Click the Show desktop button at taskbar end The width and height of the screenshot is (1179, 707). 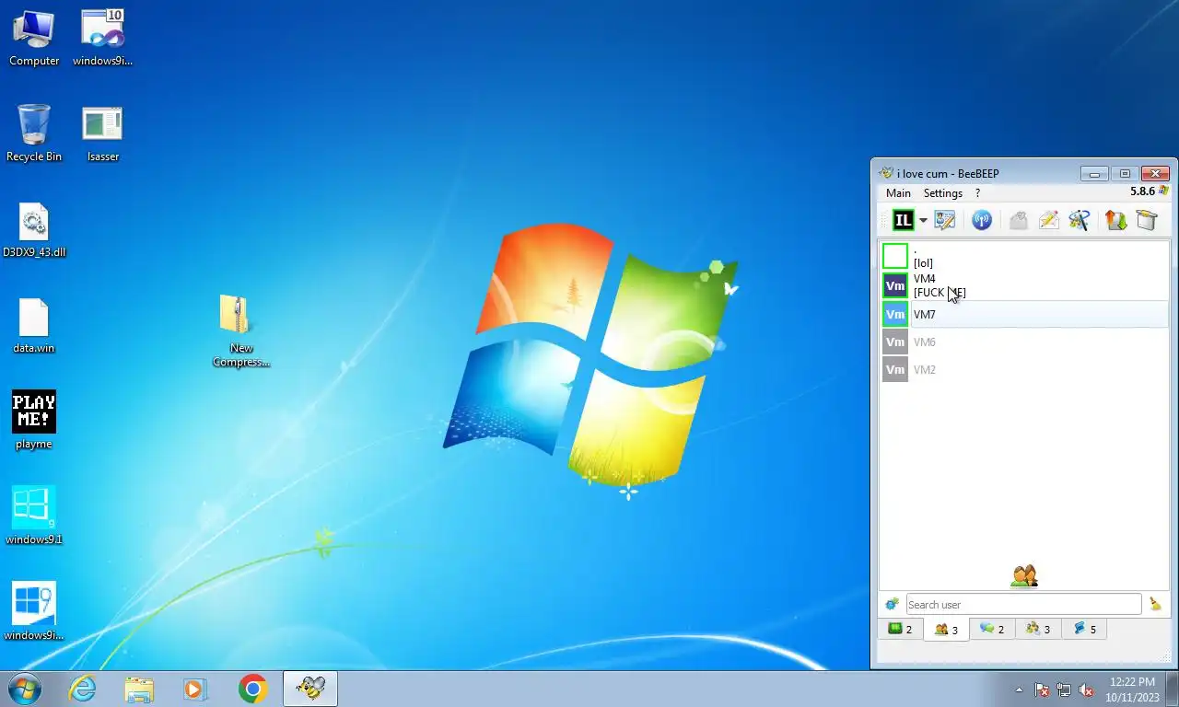[x=1172, y=690]
